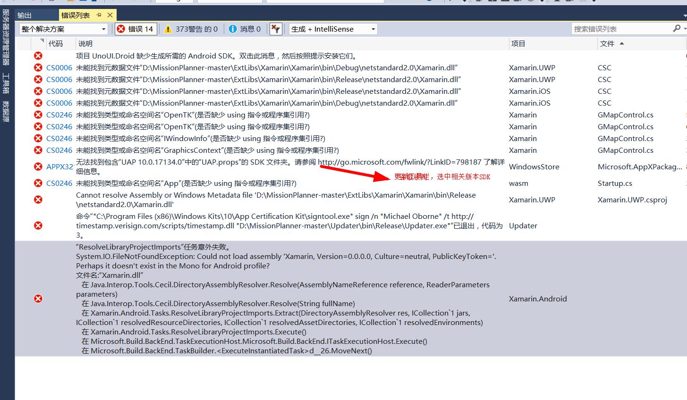
Task: Toggle the 373 警告 warnings filter
Action: tap(191, 28)
